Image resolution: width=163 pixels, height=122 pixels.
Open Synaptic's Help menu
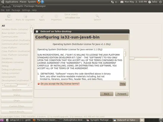[34, 10]
